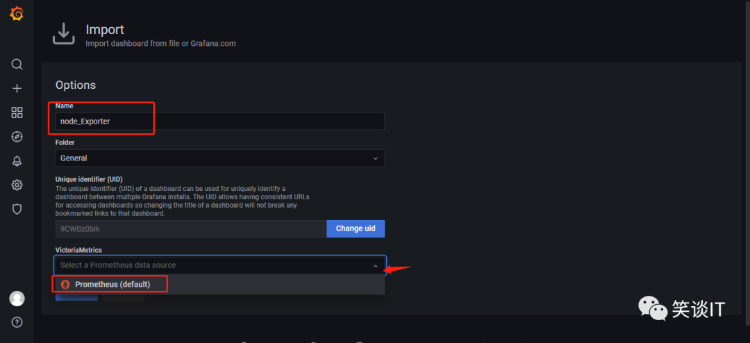
Task: Click the Options section heading
Action: click(x=76, y=85)
